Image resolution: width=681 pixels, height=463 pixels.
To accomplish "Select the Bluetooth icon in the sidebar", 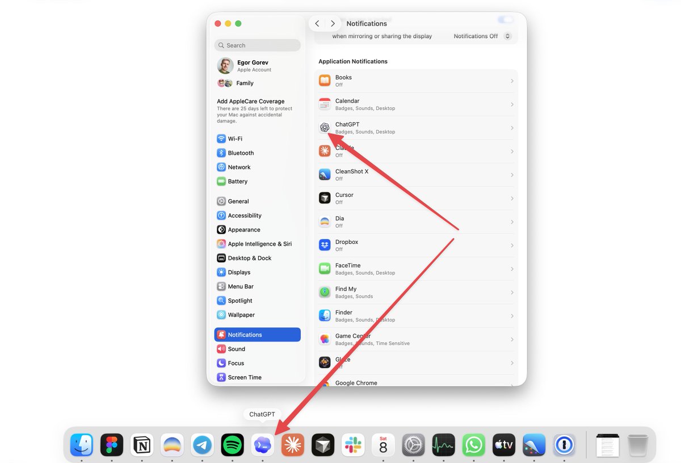I will [221, 153].
